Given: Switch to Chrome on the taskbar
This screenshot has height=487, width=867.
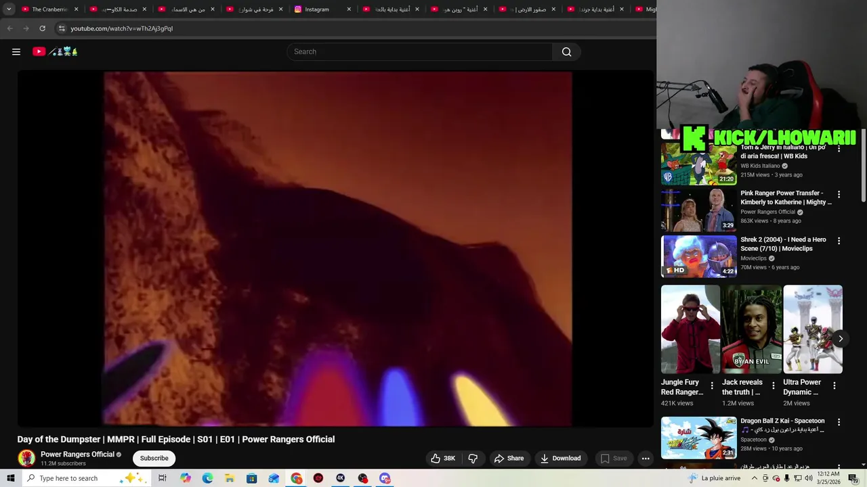Looking at the screenshot, I should [297, 478].
